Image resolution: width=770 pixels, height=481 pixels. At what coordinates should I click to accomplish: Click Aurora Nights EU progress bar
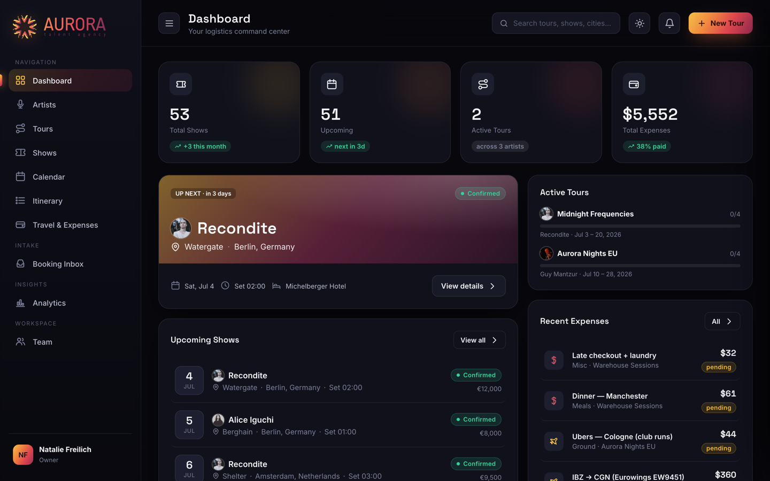pos(640,266)
